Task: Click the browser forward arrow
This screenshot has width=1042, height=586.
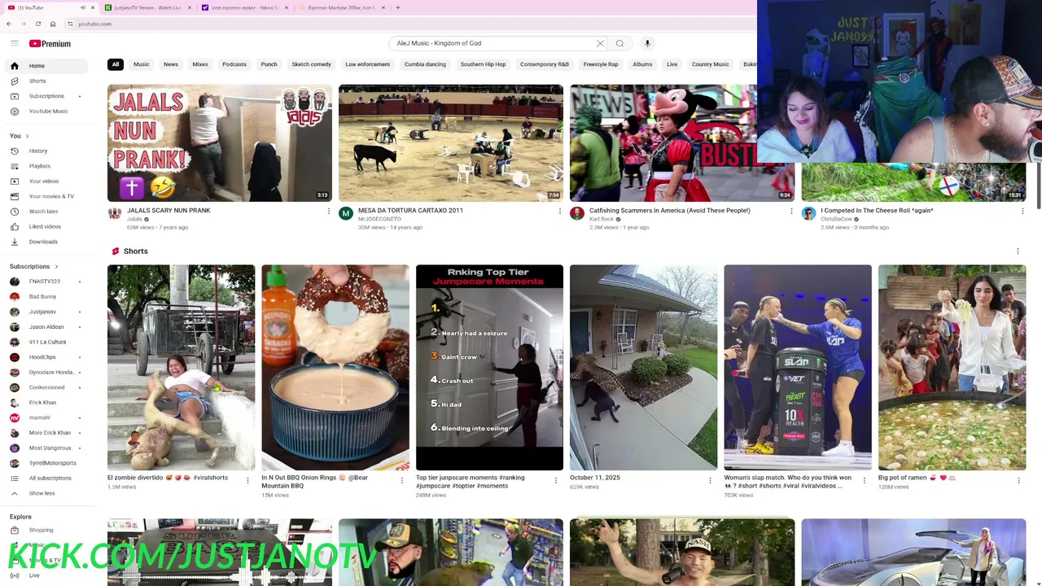Action: click(x=23, y=24)
